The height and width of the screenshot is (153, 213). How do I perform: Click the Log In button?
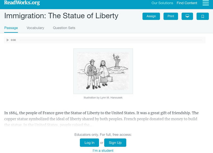coord(89,143)
